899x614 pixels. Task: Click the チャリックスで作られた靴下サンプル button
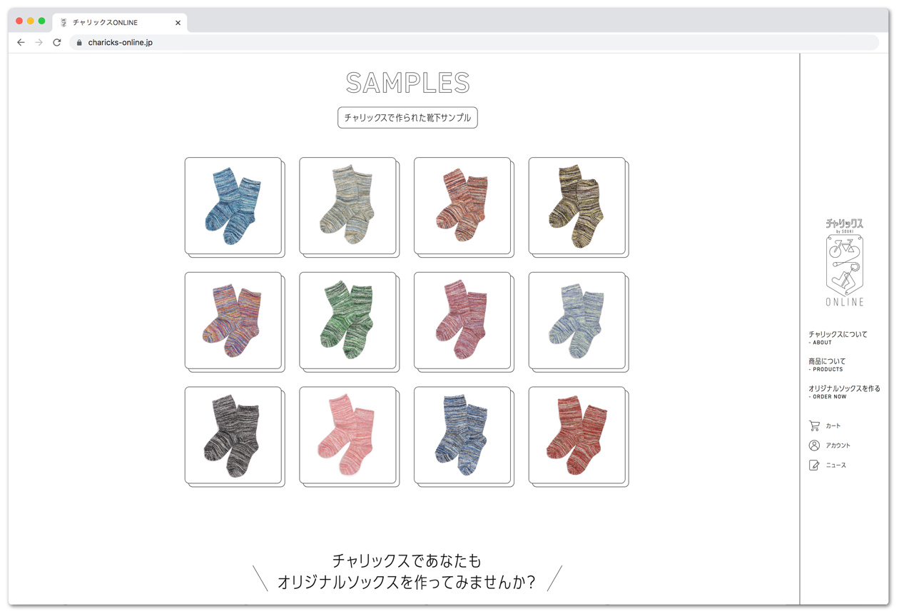coord(407,118)
